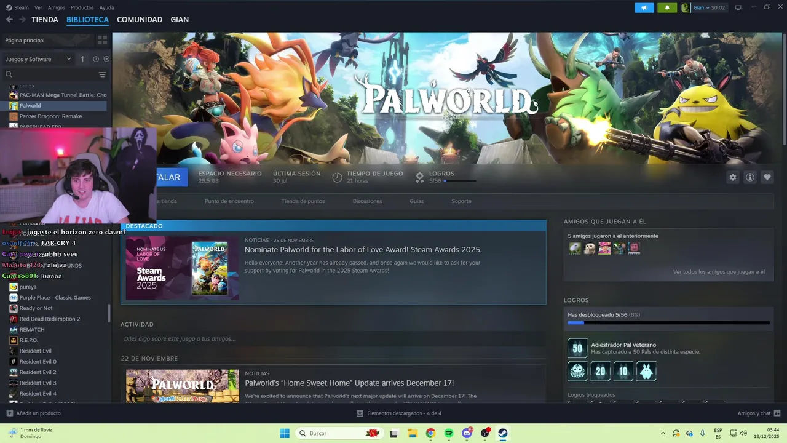This screenshot has height=443, width=787.
Task: Open the green notifications bell
Action: (x=667, y=7)
